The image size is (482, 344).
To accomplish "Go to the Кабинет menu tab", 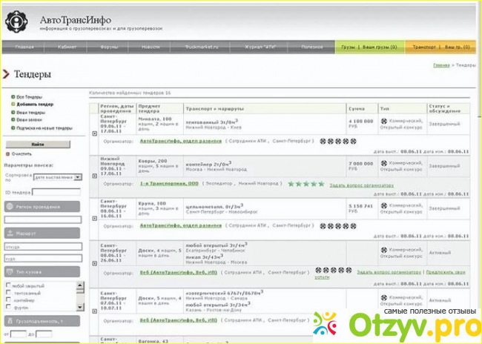I will (x=67, y=47).
